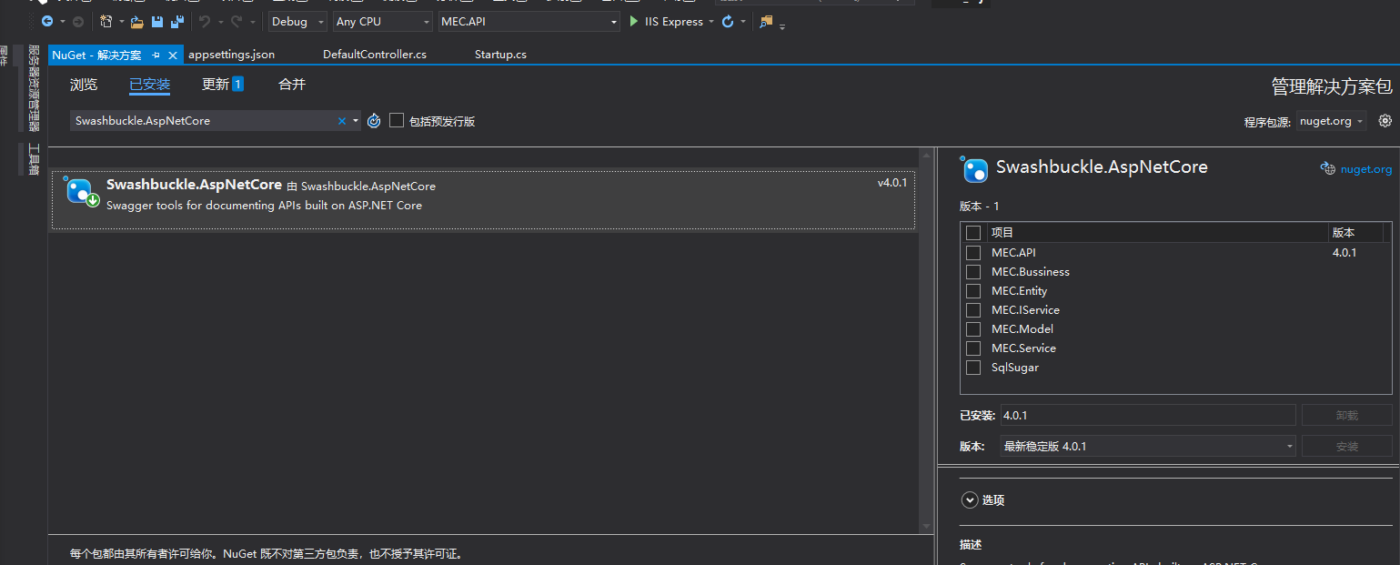Open the Debug configuration dropdown
Viewport: 1400px width, 565px height.
coord(297,21)
